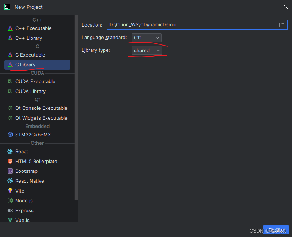The height and width of the screenshot is (237, 292).
Task: Click the React atom icon
Action: point(10,151)
